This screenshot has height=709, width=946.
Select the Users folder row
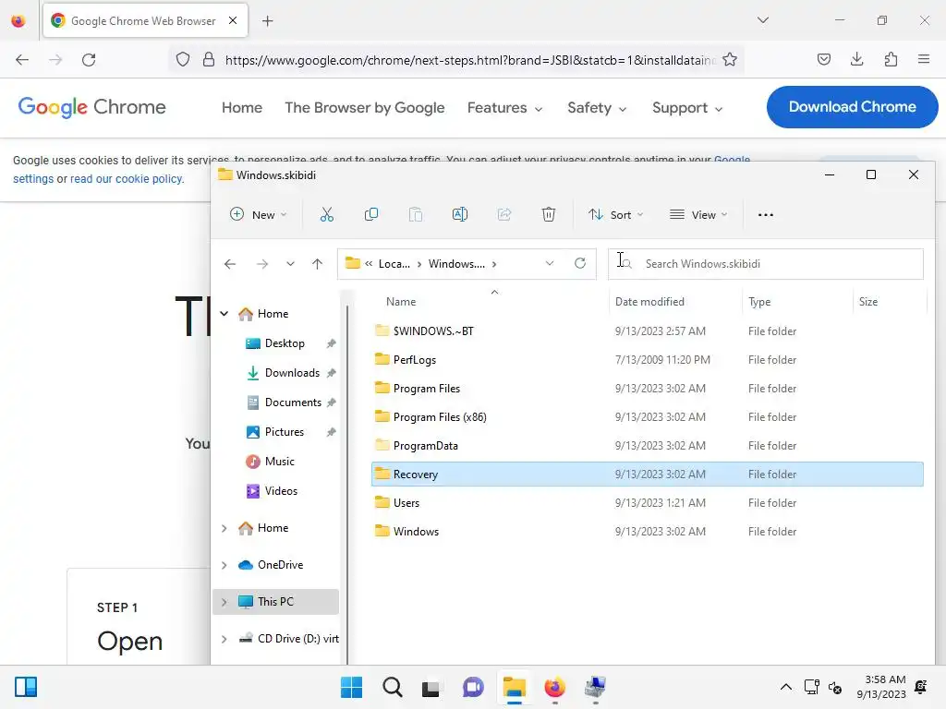click(x=647, y=503)
